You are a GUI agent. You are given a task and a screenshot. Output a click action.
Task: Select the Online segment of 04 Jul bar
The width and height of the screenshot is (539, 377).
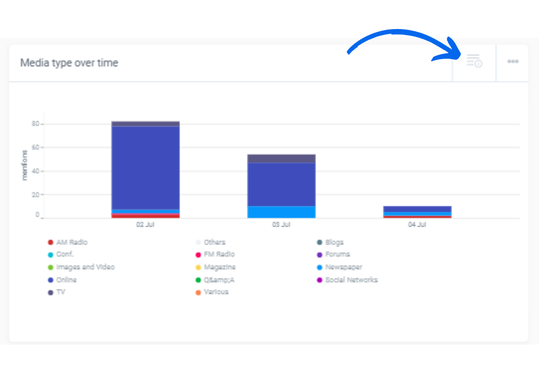pos(417,209)
